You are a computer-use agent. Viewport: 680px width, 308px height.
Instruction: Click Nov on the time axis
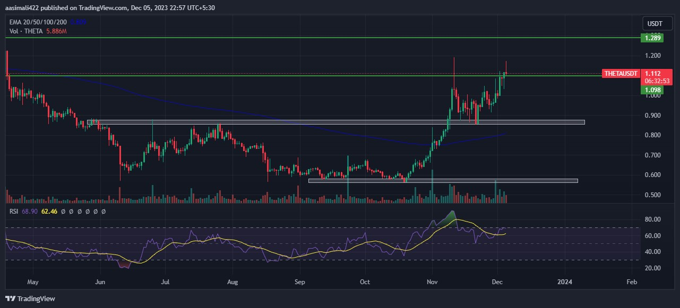tap(433, 282)
